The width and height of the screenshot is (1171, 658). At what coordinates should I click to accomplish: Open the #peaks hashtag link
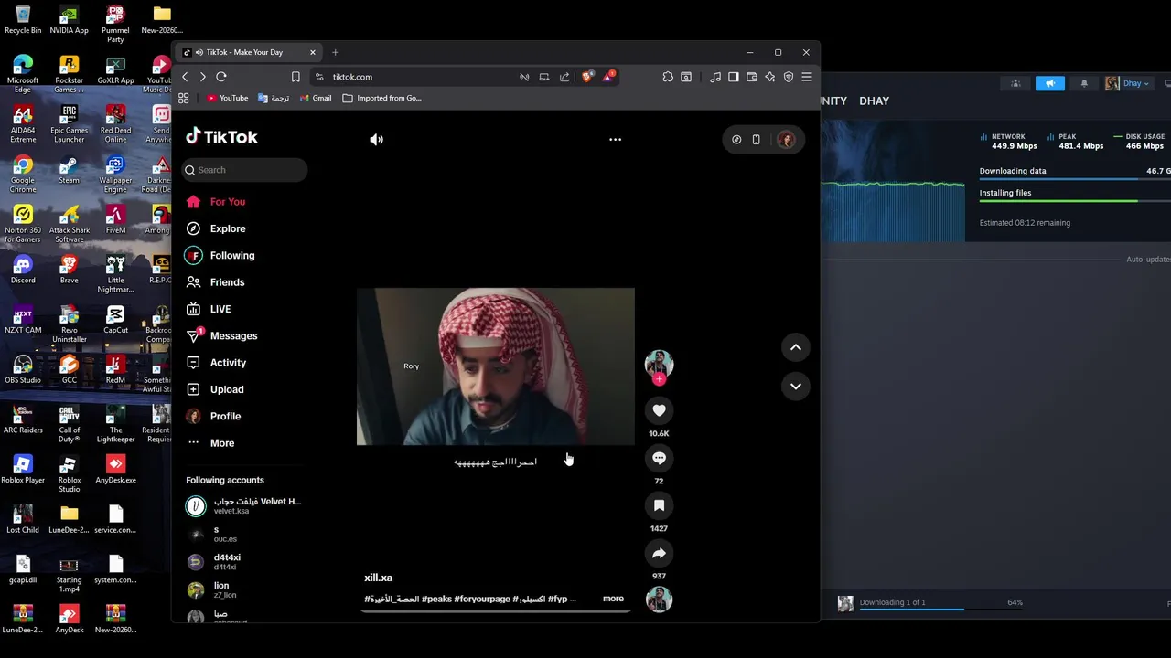[x=436, y=599]
